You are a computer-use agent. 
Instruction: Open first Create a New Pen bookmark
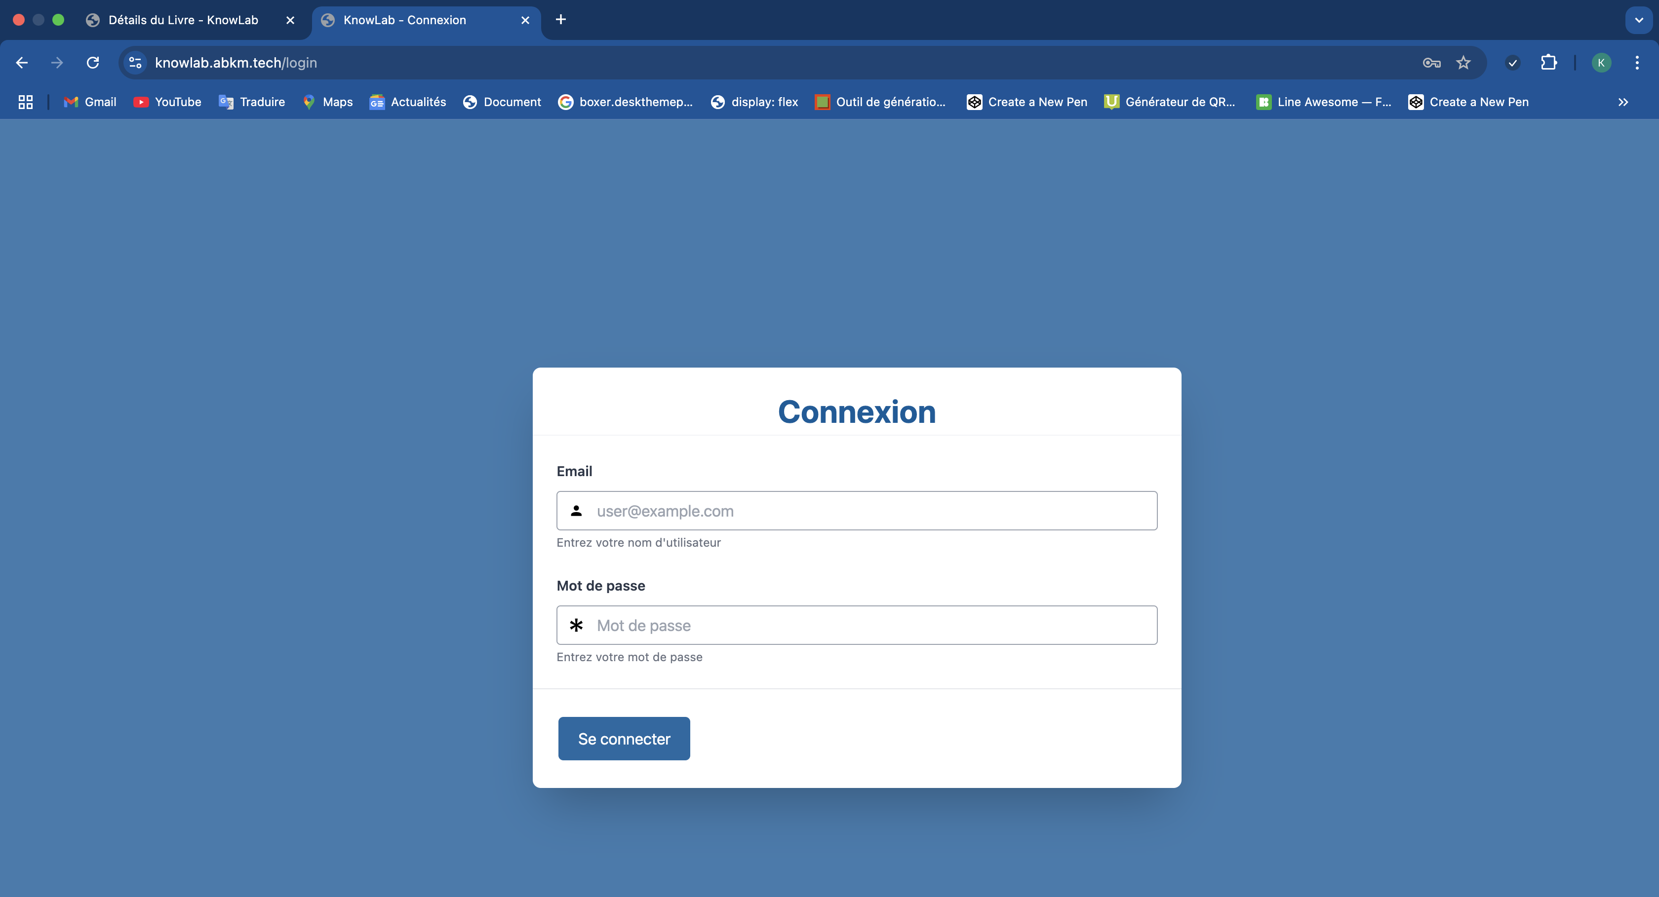[1027, 102]
